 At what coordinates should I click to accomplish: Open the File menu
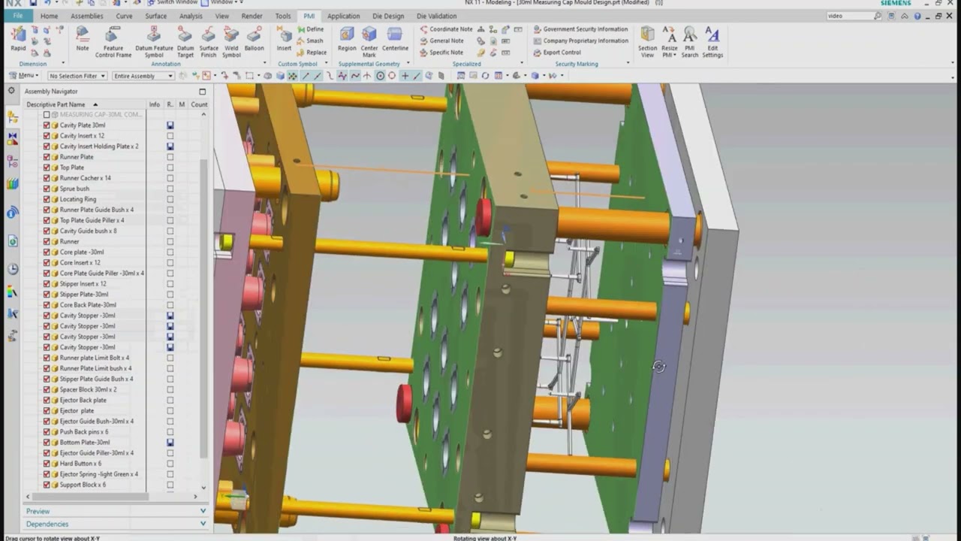(17, 16)
